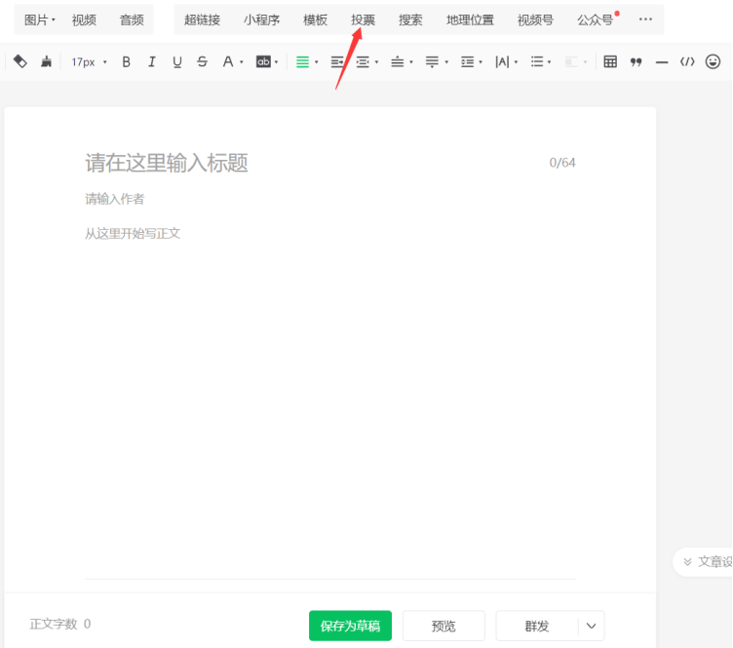Click the bullet list icon
This screenshot has height=648, width=733.
click(x=537, y=61)
